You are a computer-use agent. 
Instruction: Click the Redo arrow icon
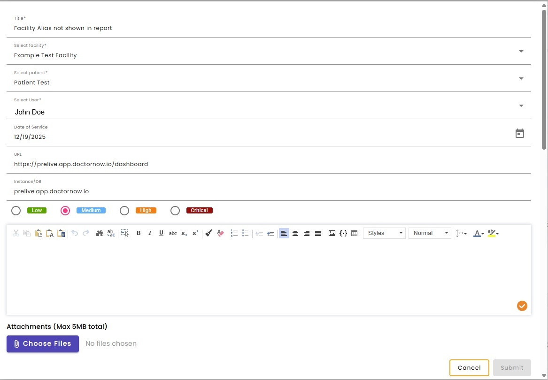(86, 233)
